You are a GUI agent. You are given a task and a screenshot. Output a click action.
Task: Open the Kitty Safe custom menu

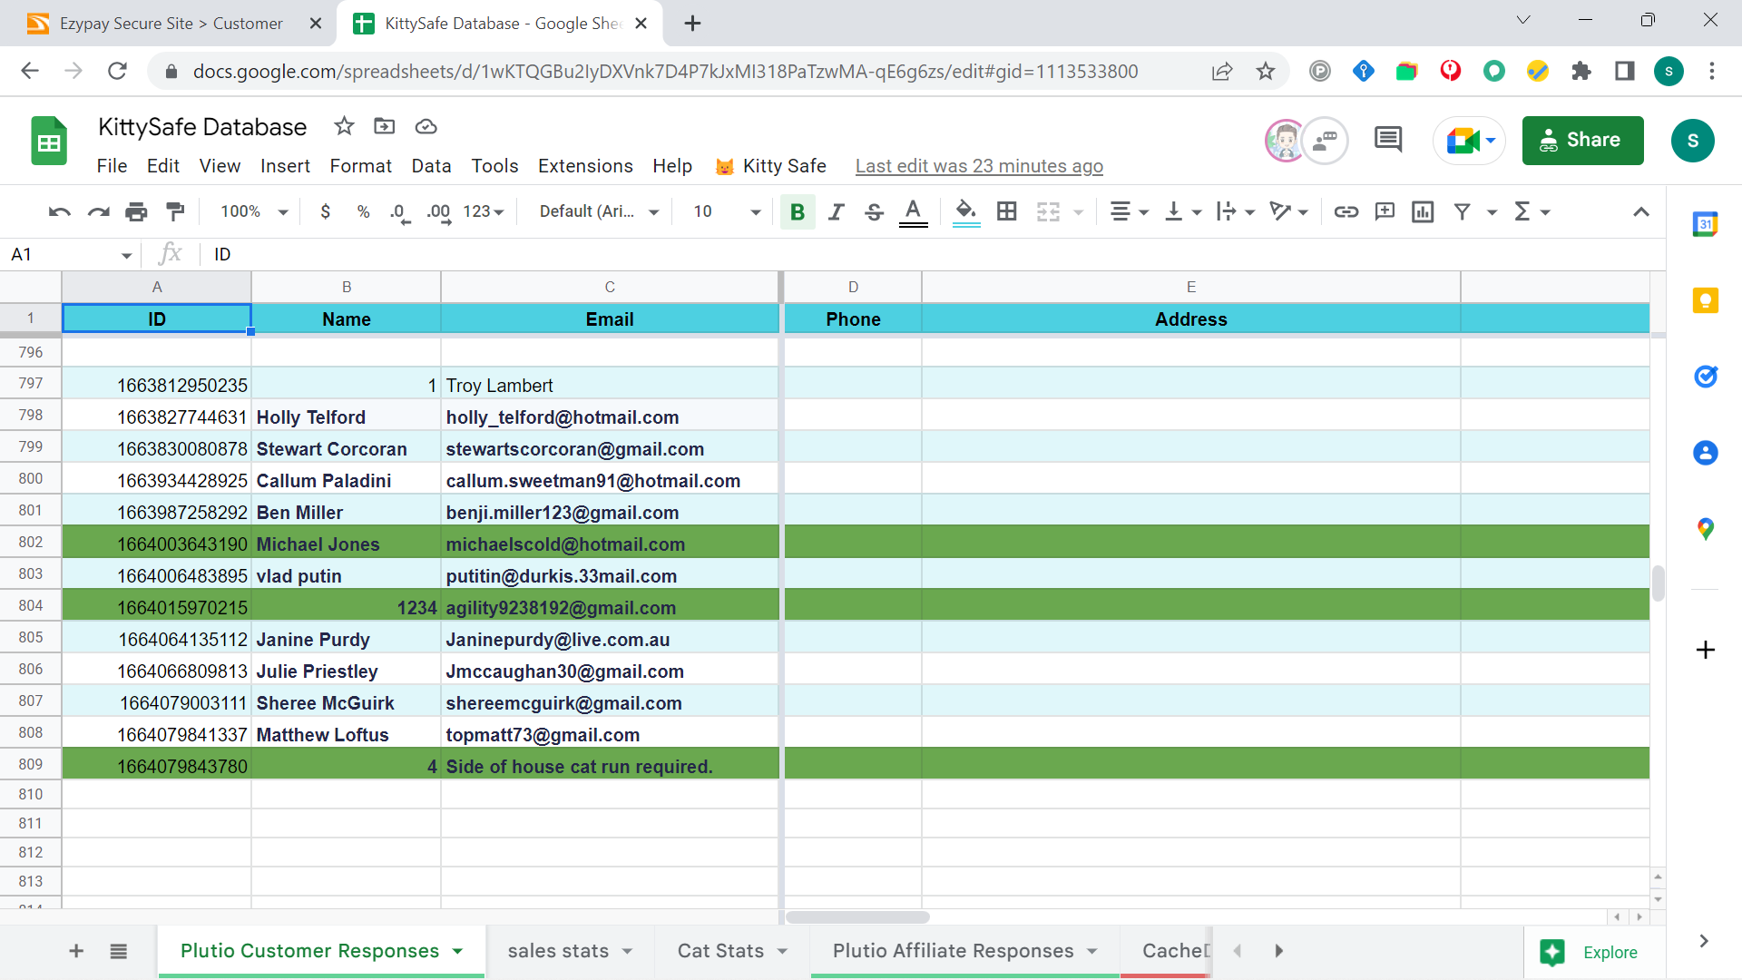tap(770, 166)
